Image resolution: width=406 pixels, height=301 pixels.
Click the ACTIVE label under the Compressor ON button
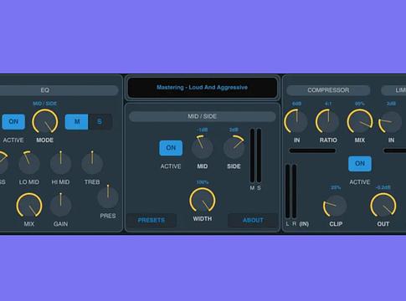(360, 182)
